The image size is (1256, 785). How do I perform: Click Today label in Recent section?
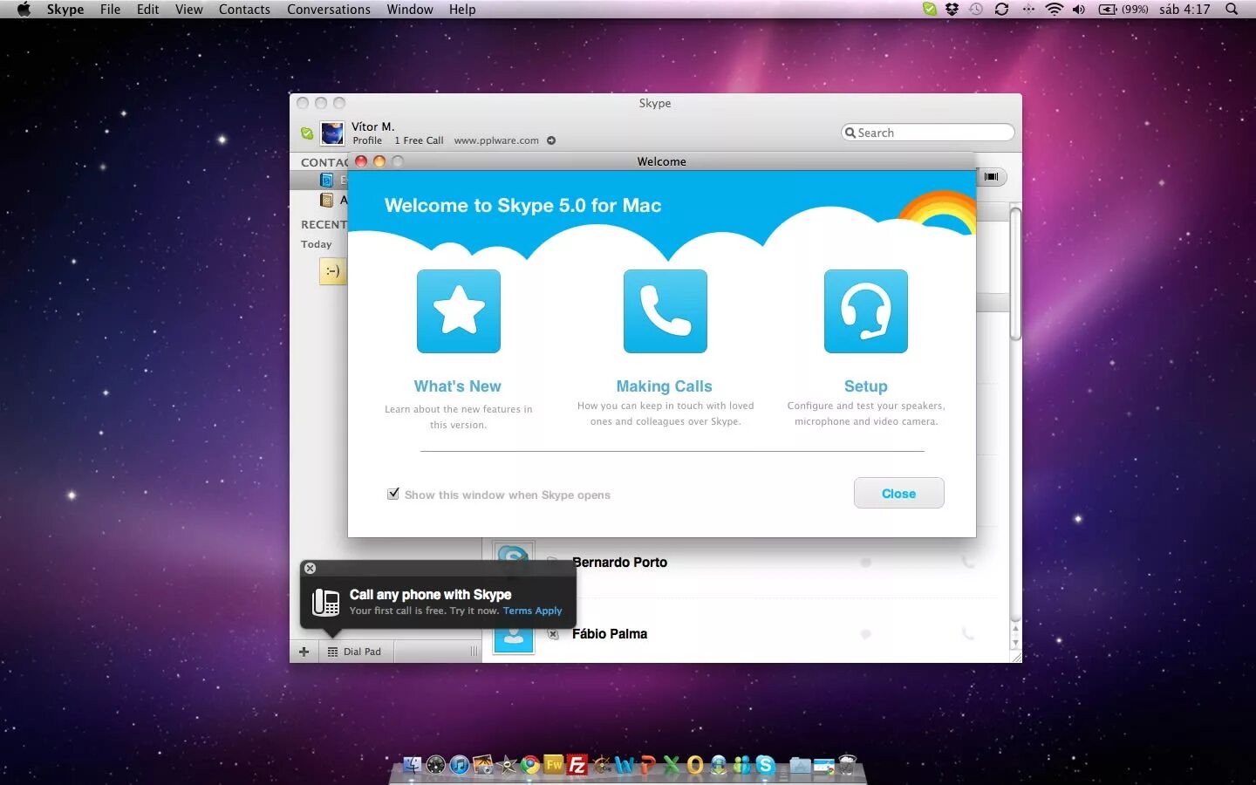click(x=317, y=244)
